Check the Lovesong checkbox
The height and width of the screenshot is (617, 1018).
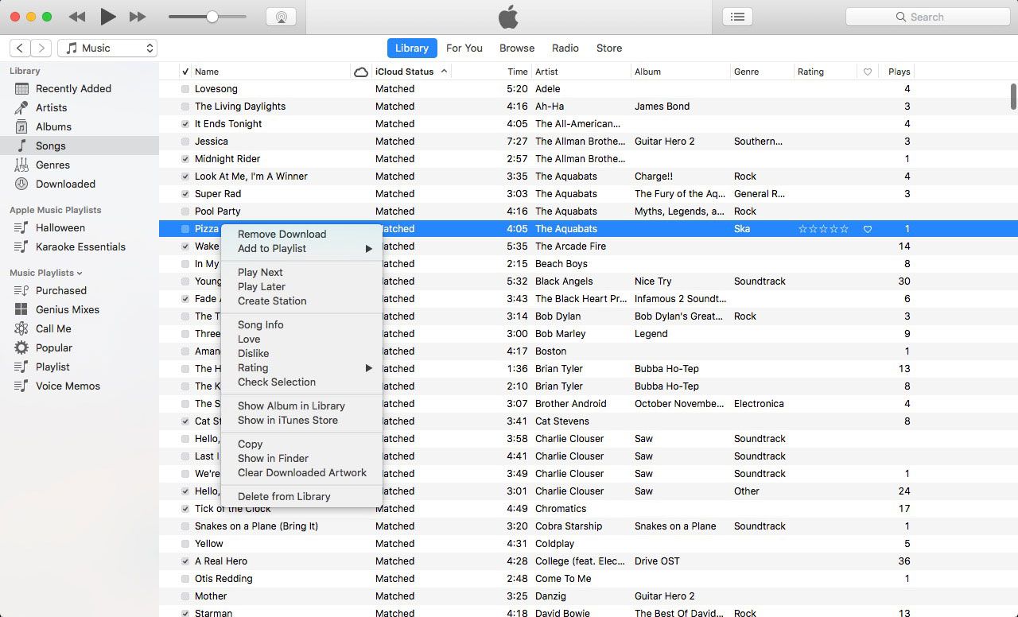click(x=185, y=89)
